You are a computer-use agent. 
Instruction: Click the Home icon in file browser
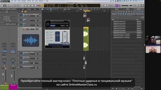[x=126, y=12]
